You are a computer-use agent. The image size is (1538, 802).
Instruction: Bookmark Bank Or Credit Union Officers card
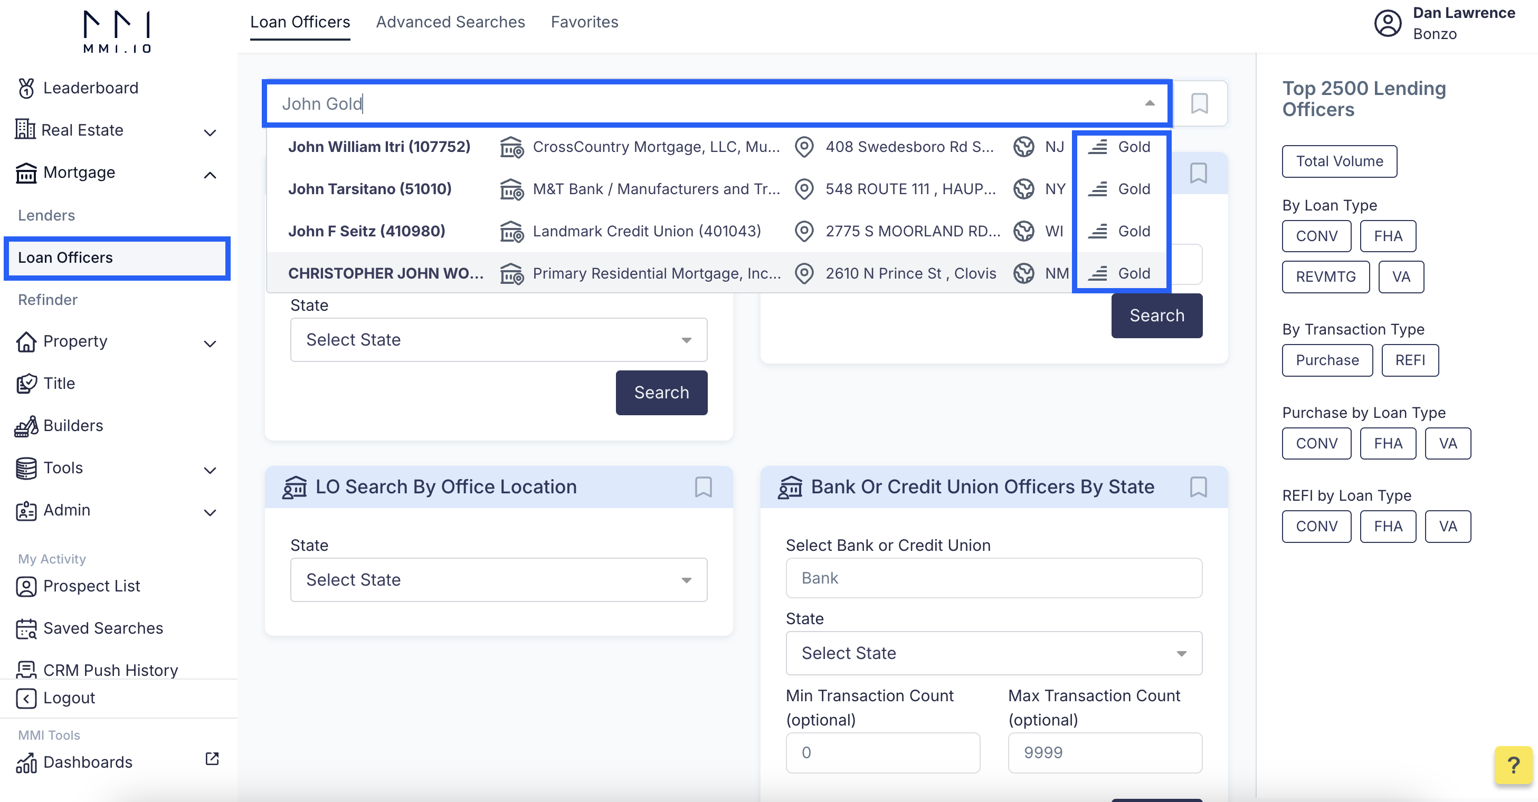1198,487
